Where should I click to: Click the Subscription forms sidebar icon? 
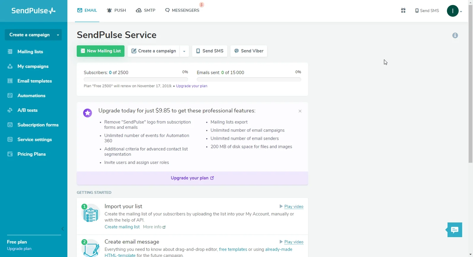10,125
